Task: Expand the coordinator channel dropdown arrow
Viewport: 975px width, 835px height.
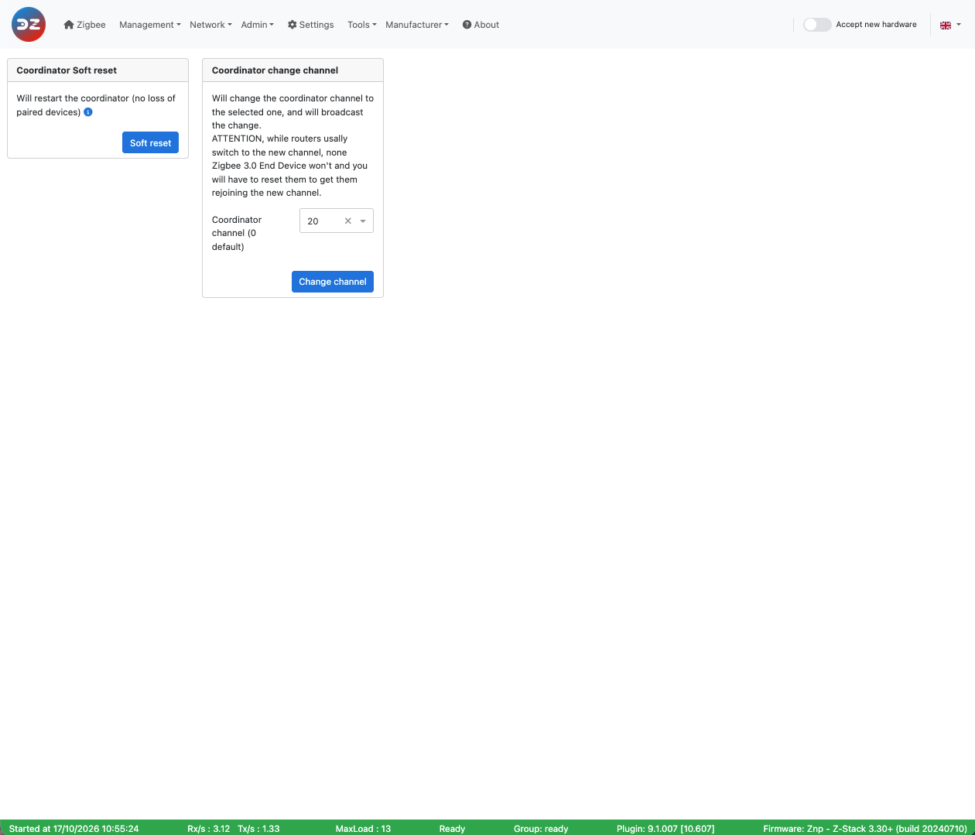Action: 363,221
